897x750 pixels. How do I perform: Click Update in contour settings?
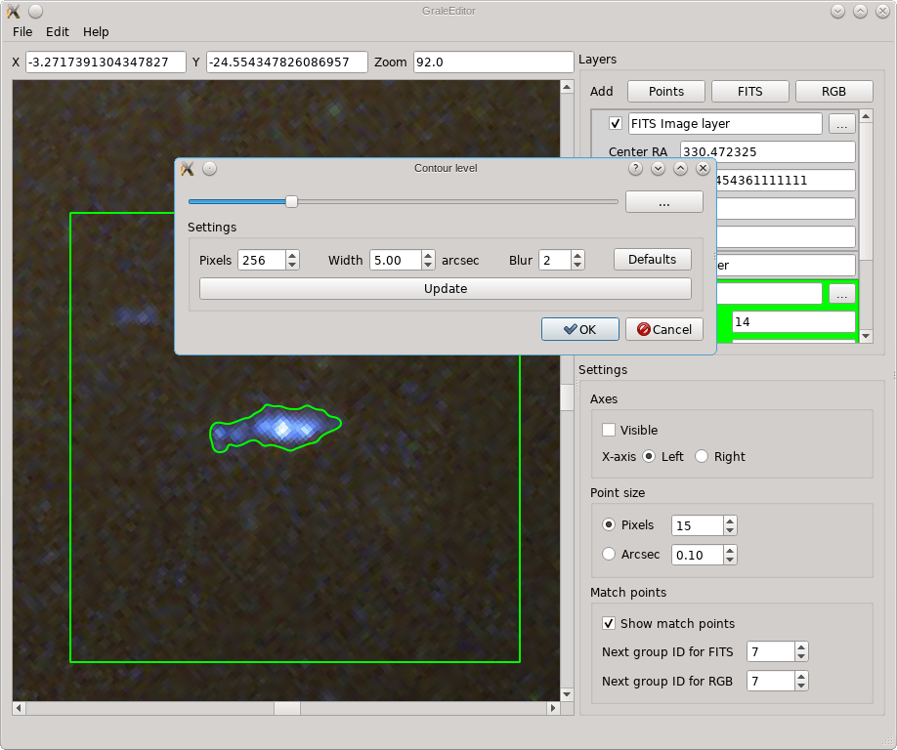pos(445,289)
